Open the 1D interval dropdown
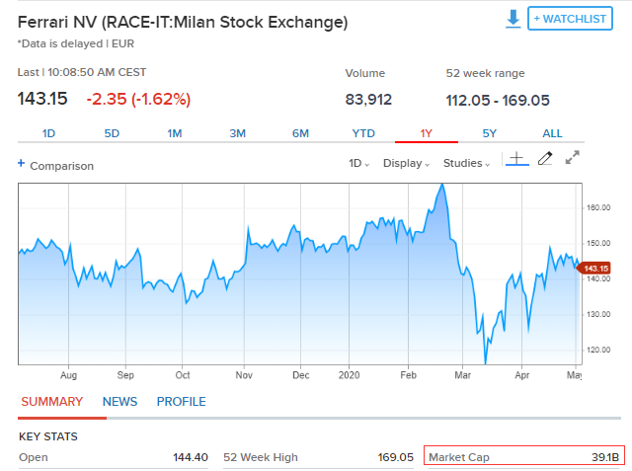This screenshot has width=632, height=471. coord(359,164)
